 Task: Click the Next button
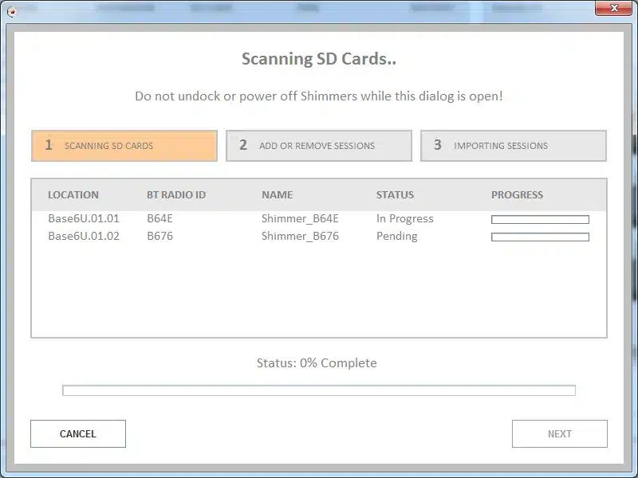(x=560, y=433)
